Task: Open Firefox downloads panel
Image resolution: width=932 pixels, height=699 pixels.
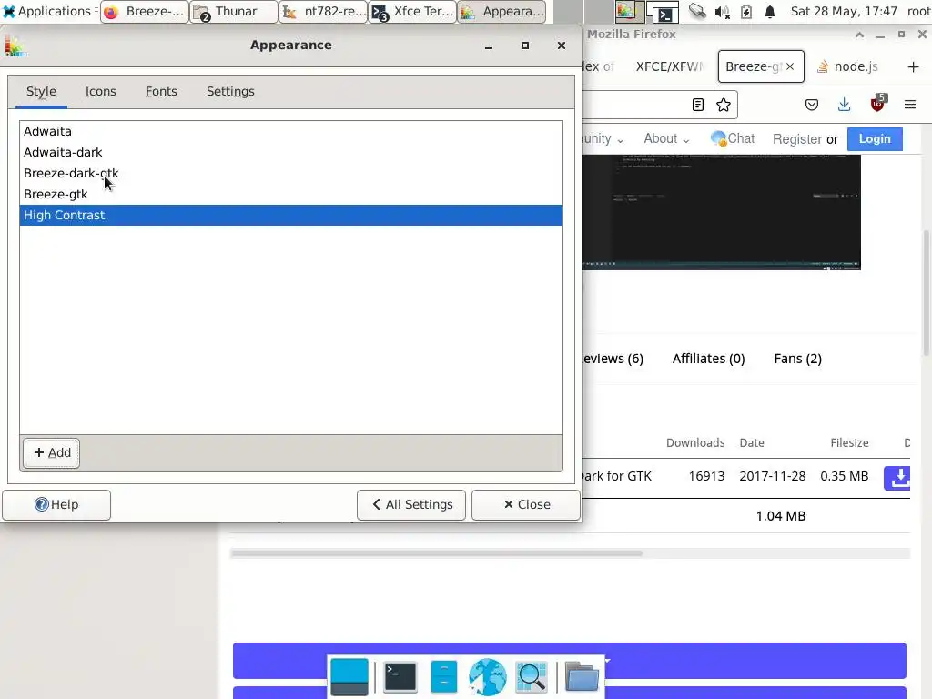Action: tap(844, 105)
